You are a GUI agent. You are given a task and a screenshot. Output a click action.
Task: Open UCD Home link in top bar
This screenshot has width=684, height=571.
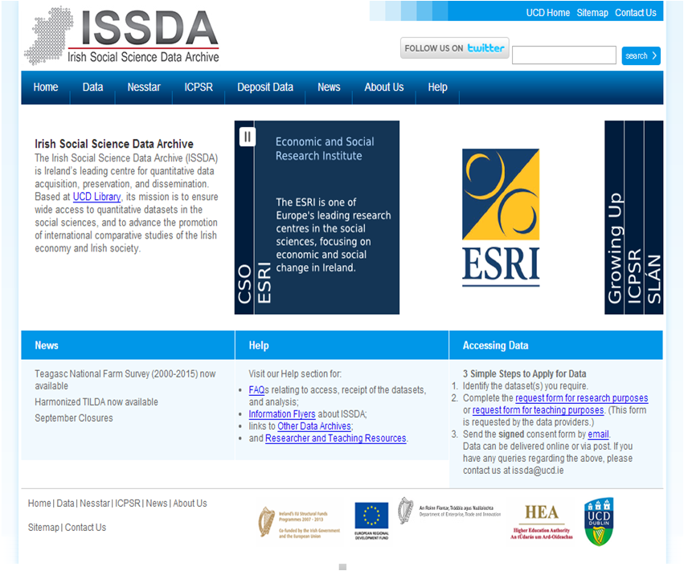[x=547, y=13]
